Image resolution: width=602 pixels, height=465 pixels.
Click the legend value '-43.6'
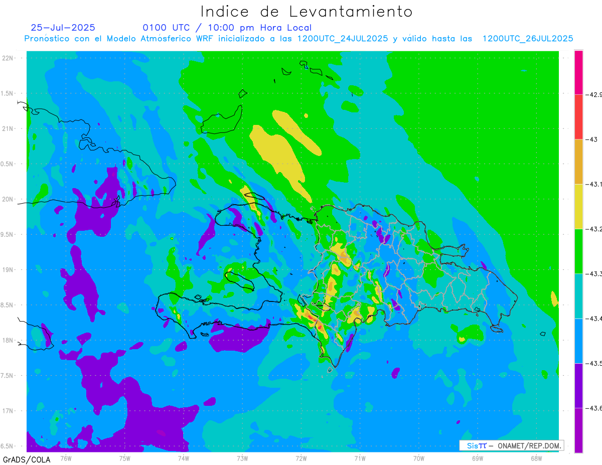tap(594, 407)
